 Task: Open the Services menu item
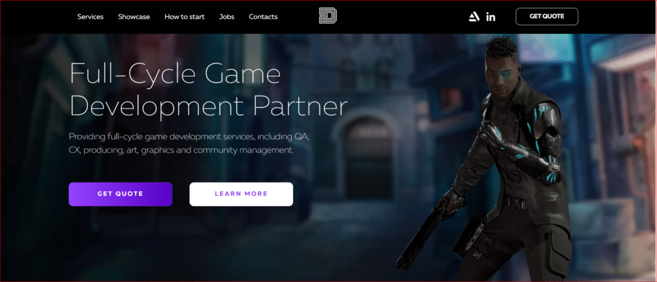[90, 17]
